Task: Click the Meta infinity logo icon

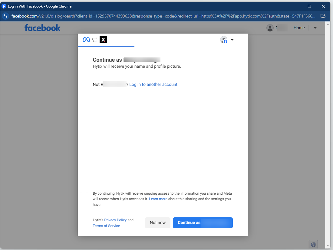Action: click(86, 40)
